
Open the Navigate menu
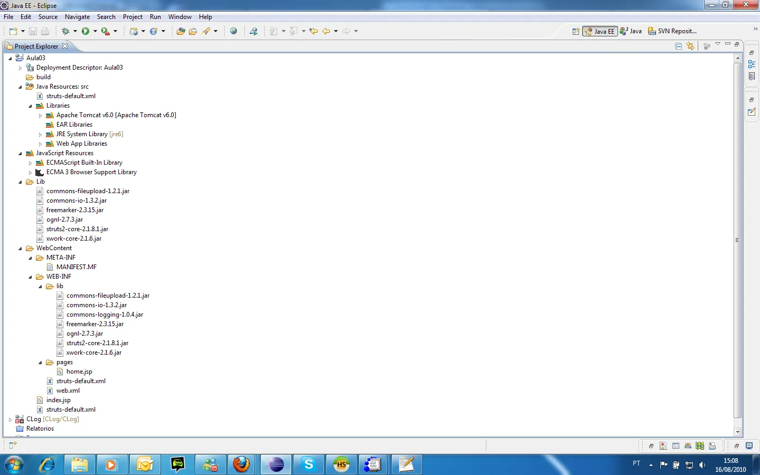pos(78,17)
